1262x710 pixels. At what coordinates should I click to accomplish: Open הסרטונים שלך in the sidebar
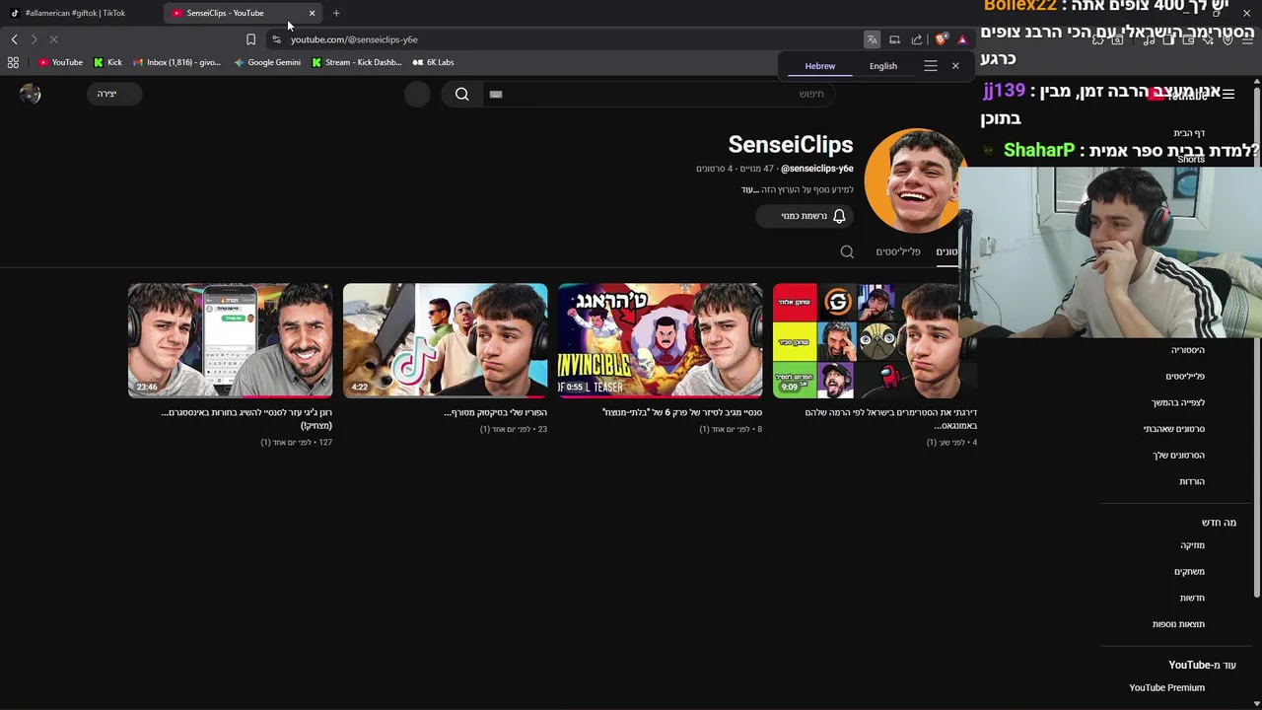point(1178,455)
